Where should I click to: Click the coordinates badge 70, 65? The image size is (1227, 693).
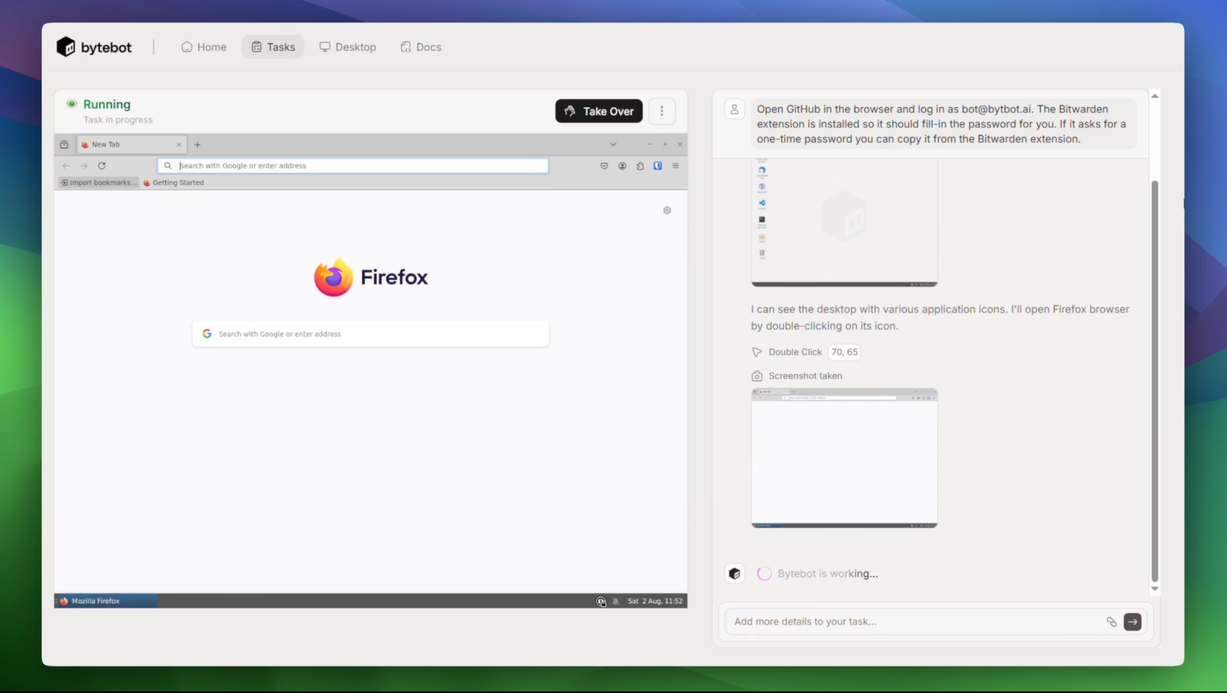[x=844, y=352]
